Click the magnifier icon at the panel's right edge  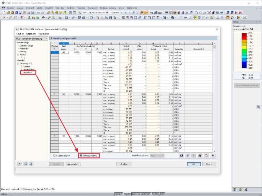click(x=259, y=107)
